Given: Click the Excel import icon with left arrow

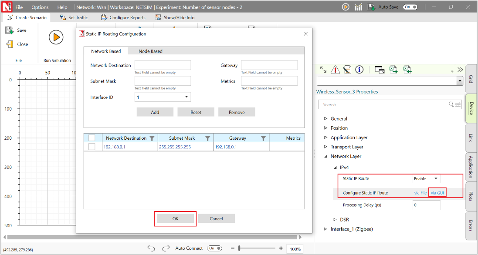Looking at the screenshot, I should coord(407,70).
